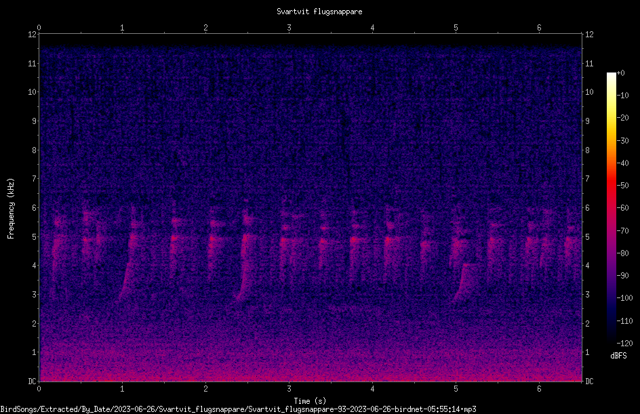Click '4' on the right frequency axis

pos(587,266)
